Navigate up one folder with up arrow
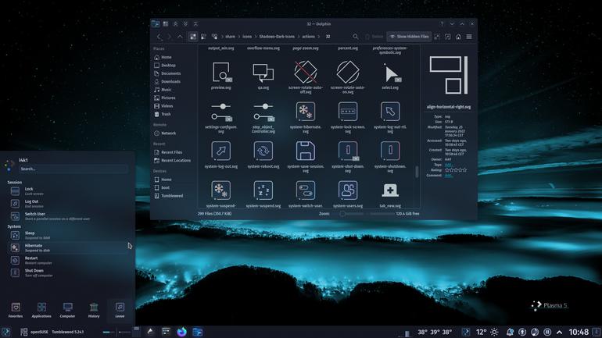The width and height of the screenshot is (602, 338). pos(180,37)
